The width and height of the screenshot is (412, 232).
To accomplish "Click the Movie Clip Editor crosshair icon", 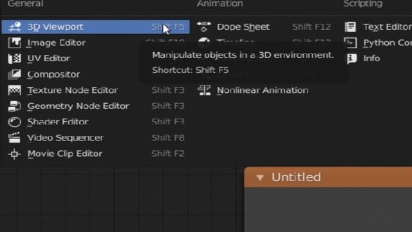I will pyautogui.click(x=14, y=153).
